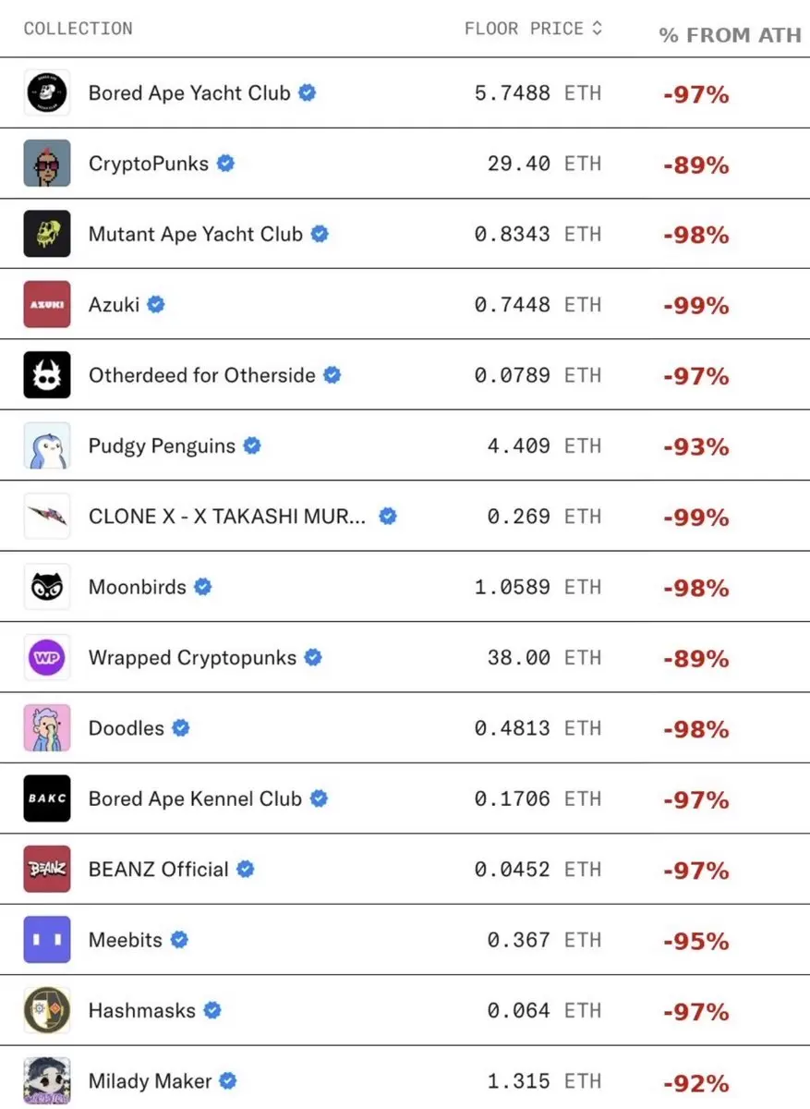This screenshot has height=1109, width=810.
Task: Select the Pudgy Penguins penguin icon
Action: pos(46,445)
